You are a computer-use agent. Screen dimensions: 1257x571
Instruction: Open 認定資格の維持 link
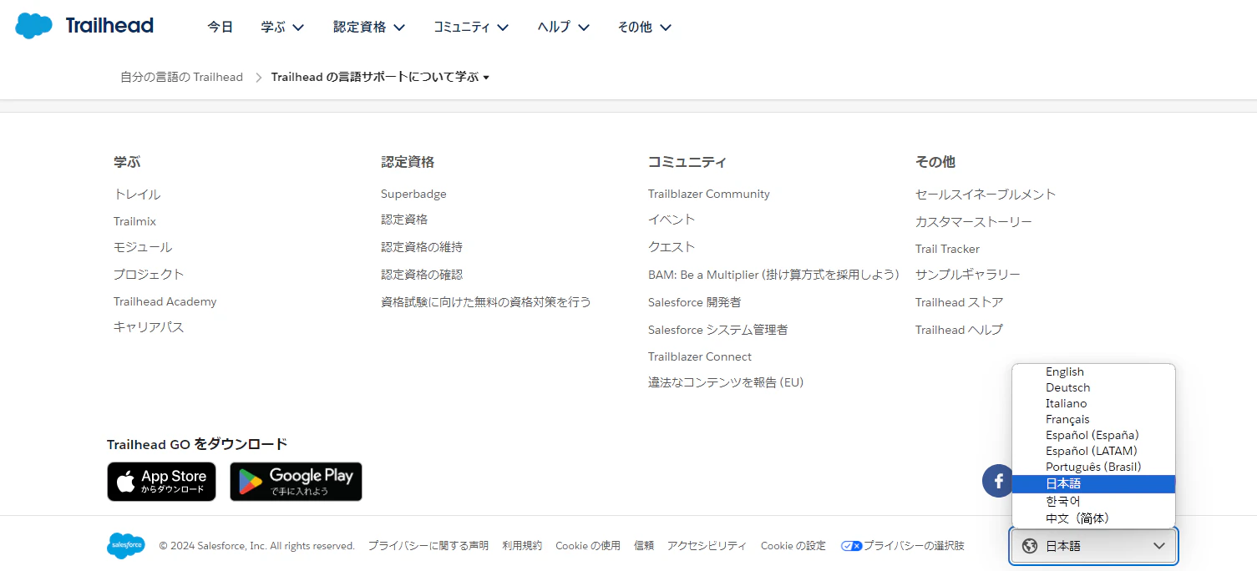422,247
